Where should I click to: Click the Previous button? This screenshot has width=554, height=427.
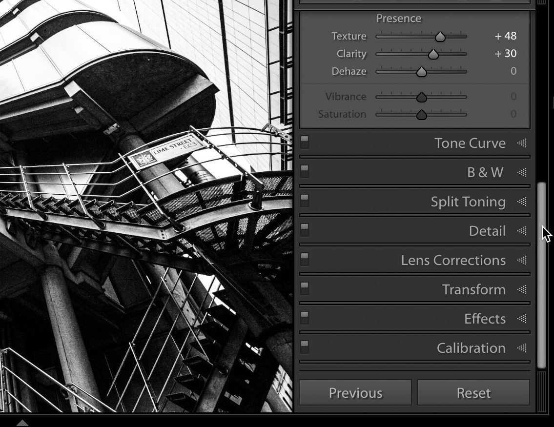point(355,393)
